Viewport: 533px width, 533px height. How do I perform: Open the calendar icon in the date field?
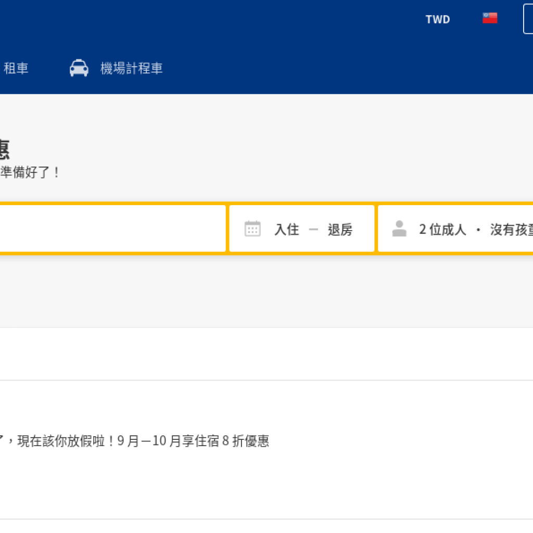[252, 229]
